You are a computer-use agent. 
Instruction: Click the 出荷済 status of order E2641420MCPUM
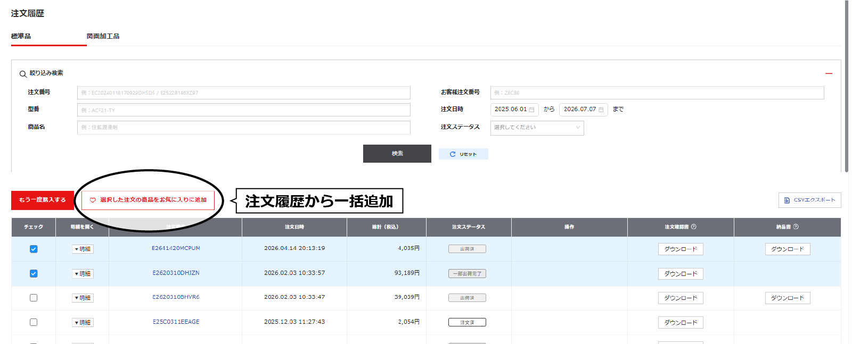coord(467,249)
